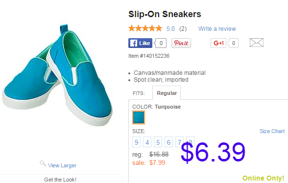Select size 4

click(147, 142)
